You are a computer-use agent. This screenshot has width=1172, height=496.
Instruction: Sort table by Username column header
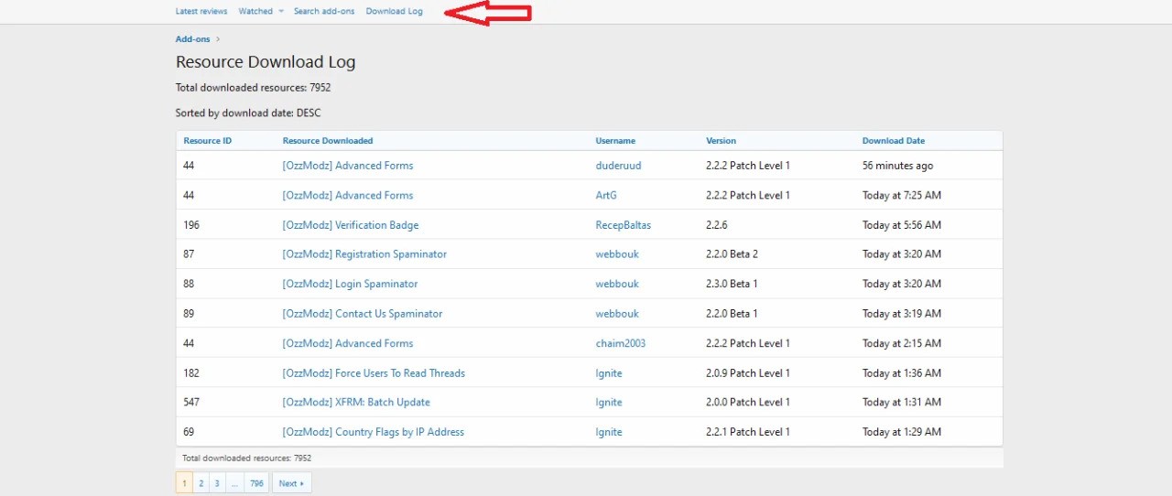pos(614,141)
